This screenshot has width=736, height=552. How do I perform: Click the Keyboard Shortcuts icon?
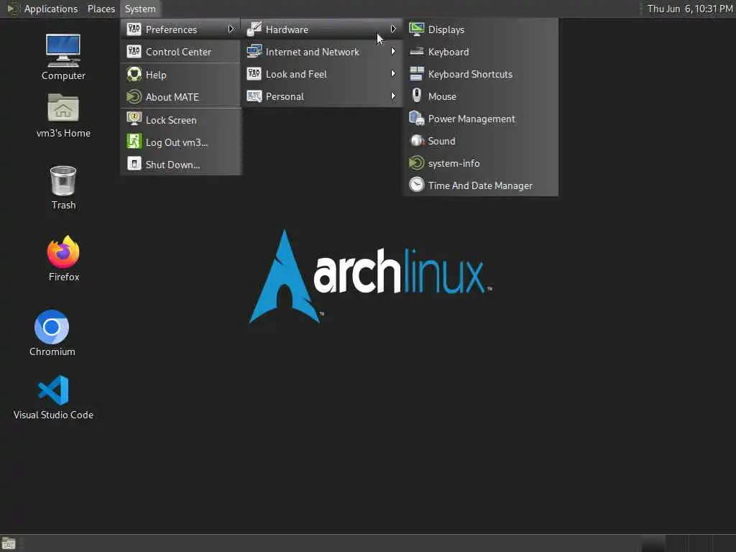click(x=416, y=74)
